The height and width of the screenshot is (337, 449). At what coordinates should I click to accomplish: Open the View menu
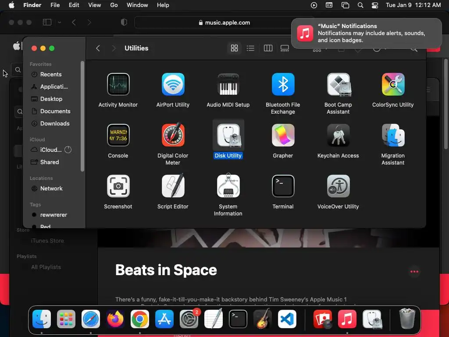click(x=95, y=5)
